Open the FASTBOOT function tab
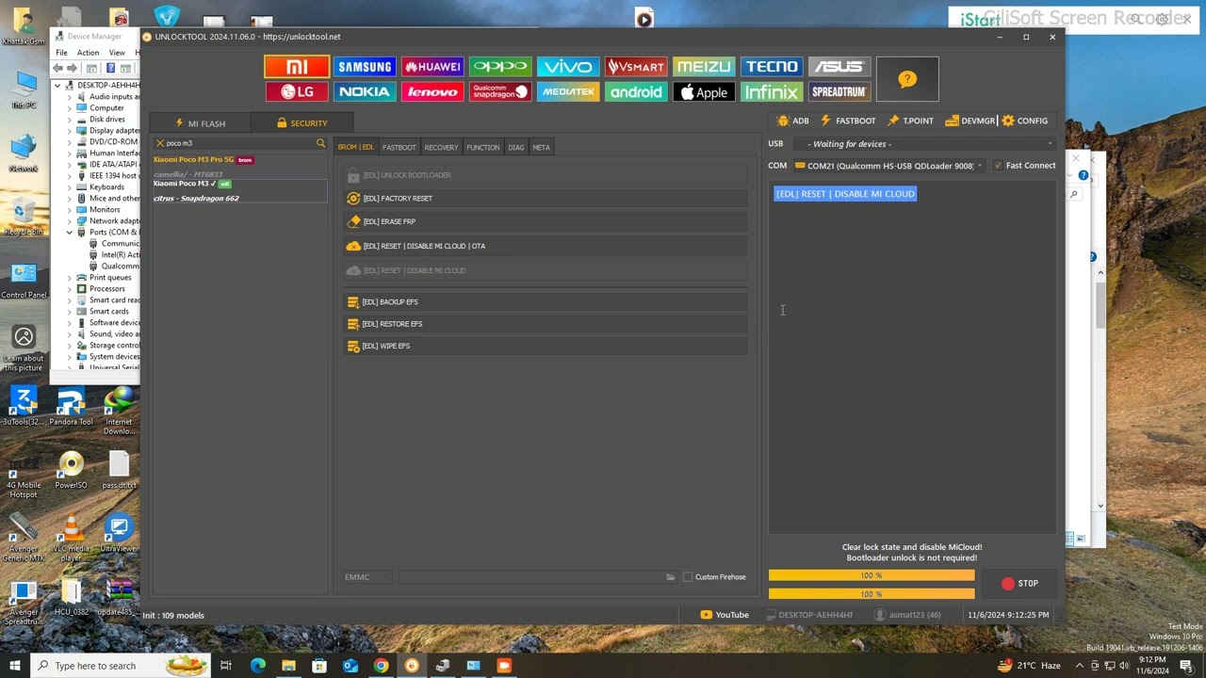This screenshot has width=1206, height=678. [x=399, y=147]
